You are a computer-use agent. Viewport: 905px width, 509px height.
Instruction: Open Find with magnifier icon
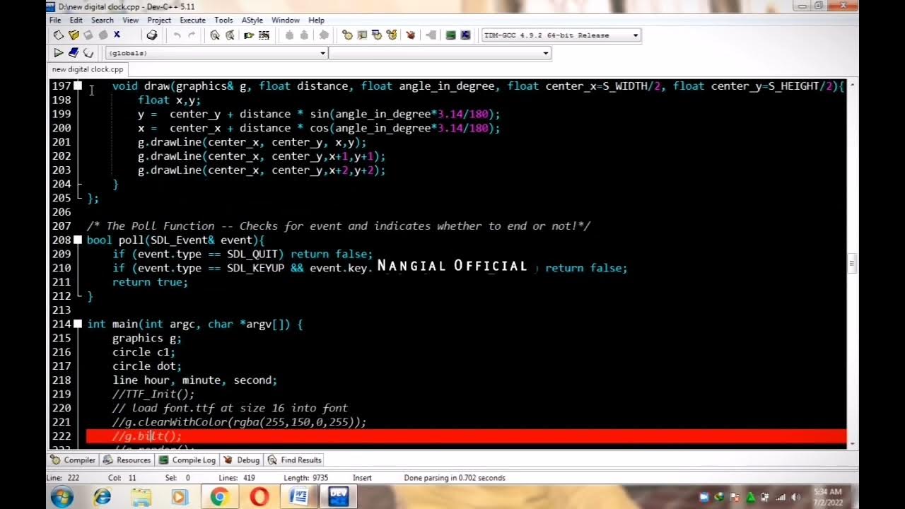(215, 35)
